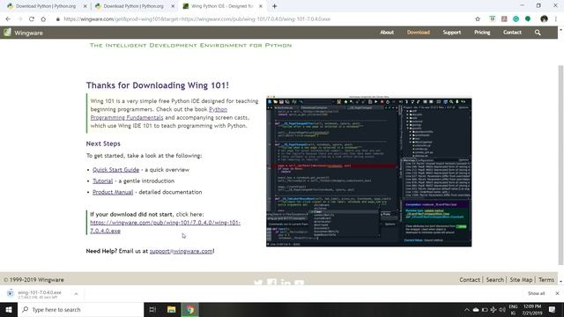This screenshot has width=564, height=317.
Task: Open the Tutorial link
Action: click(102, 181)
